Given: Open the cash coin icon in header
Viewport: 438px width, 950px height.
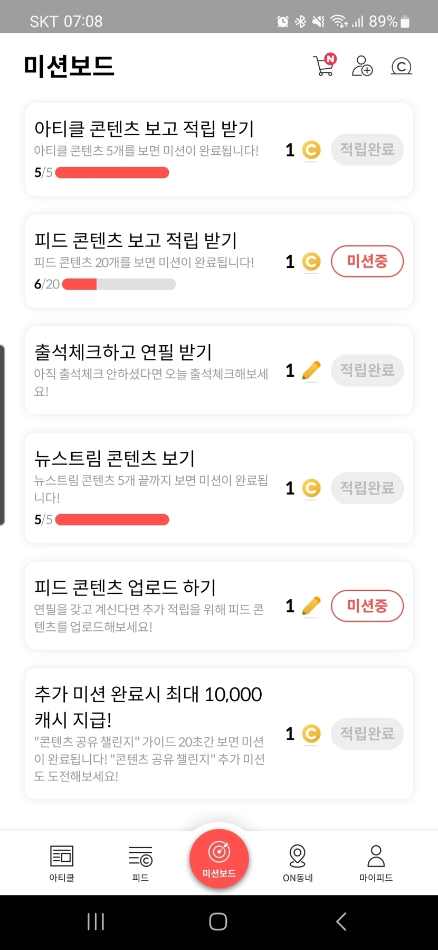Looking at the screenshot, I should (x=401, y=66).
